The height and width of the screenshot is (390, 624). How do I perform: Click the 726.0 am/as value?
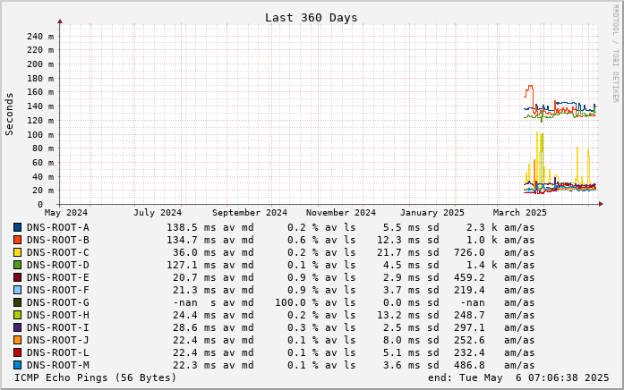coord(494,252)
